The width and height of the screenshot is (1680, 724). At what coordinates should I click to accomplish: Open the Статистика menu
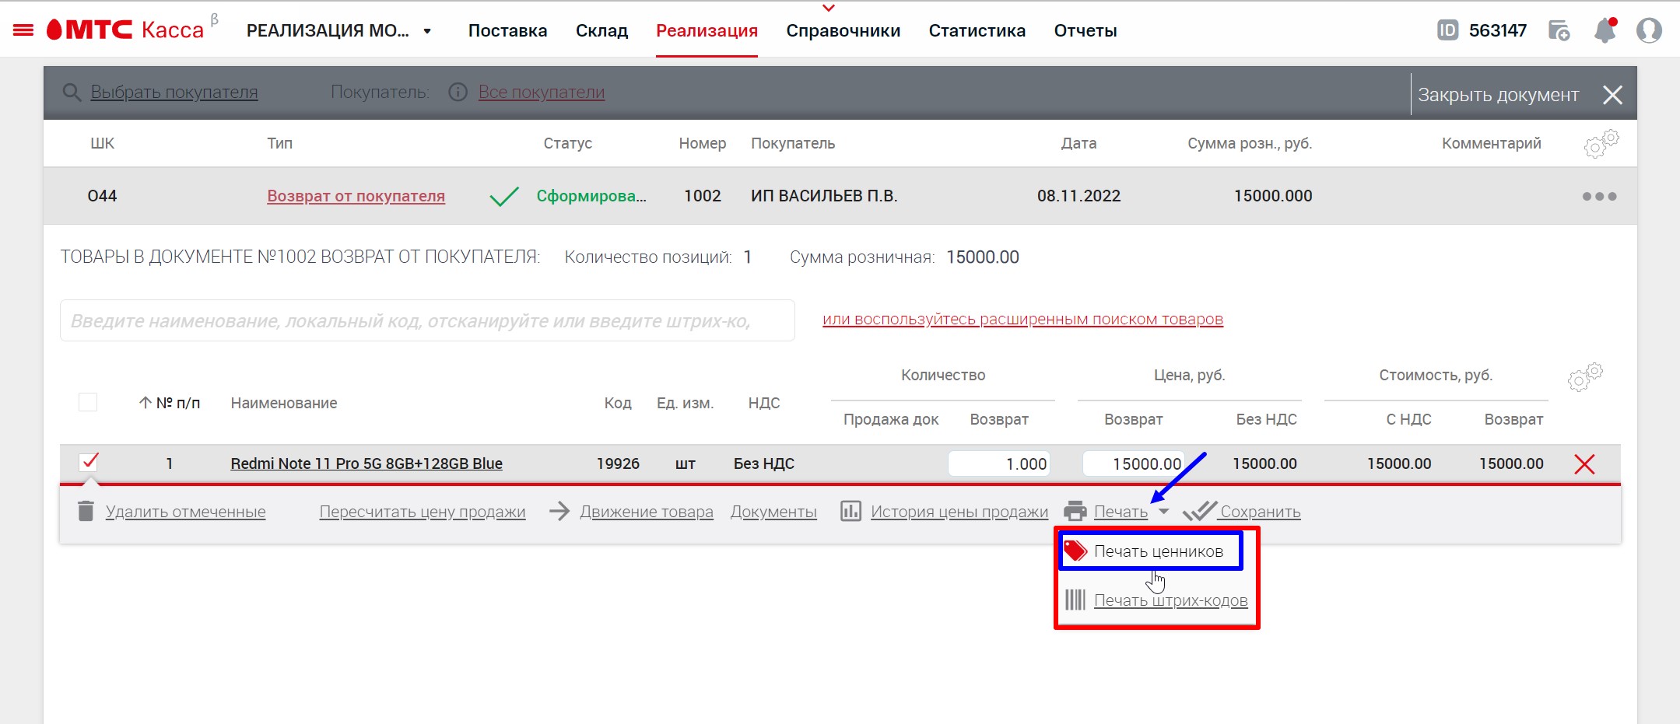977,30
